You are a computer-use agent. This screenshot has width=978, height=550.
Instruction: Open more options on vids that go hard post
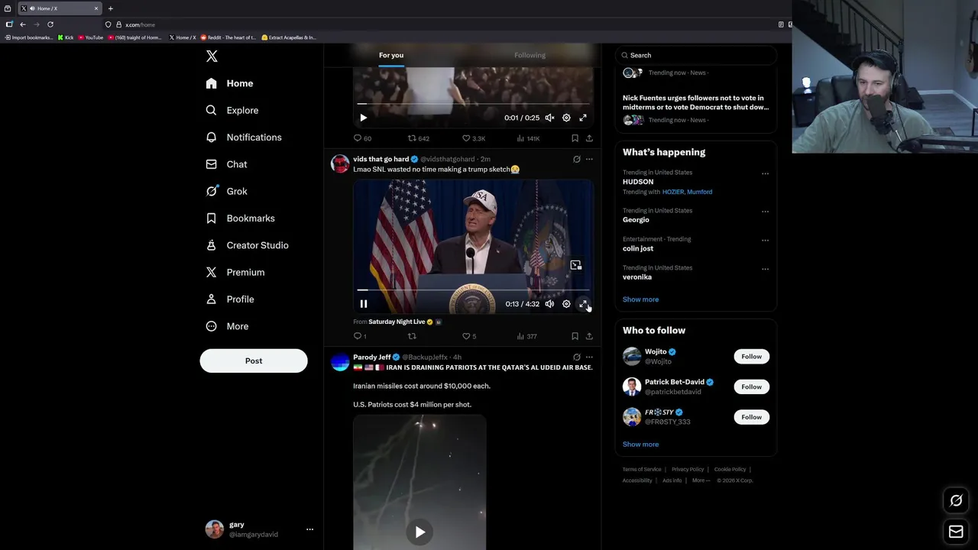[x=589, y=160]
